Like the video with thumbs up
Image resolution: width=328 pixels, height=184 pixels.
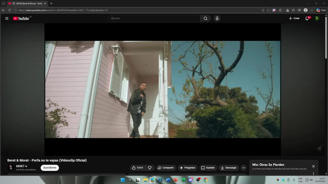pos(137,168)
